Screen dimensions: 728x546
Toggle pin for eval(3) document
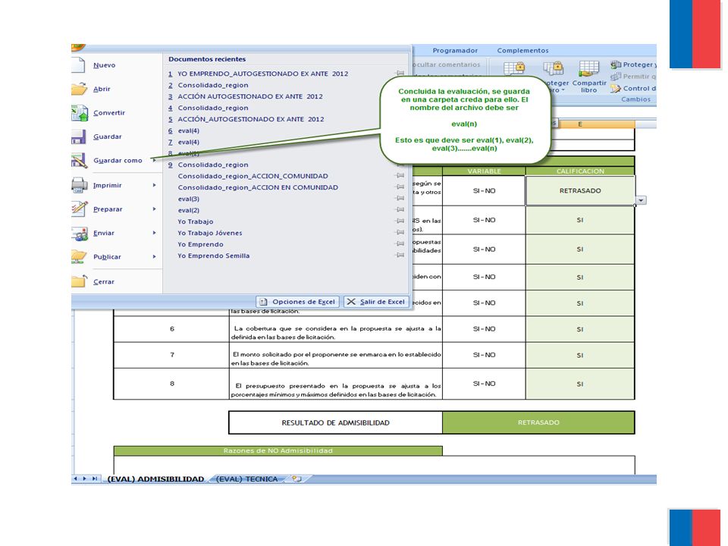click(x=400, y=199)
